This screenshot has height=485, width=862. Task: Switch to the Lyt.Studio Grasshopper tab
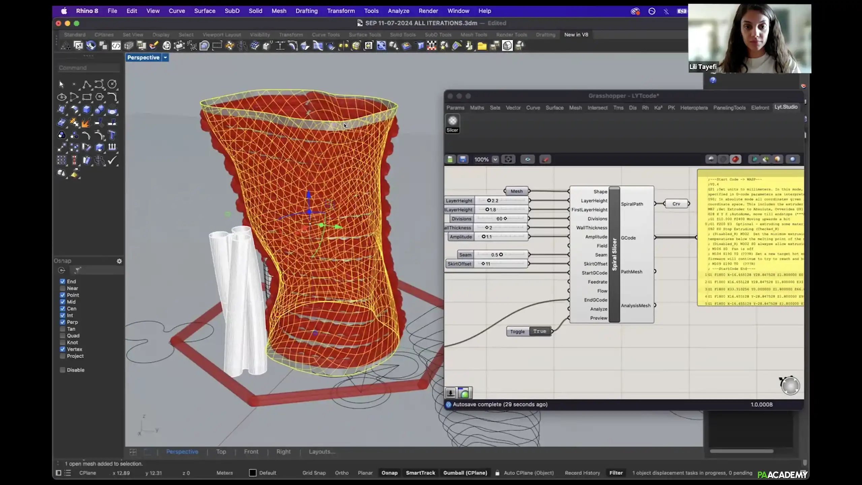pos(786,107)
